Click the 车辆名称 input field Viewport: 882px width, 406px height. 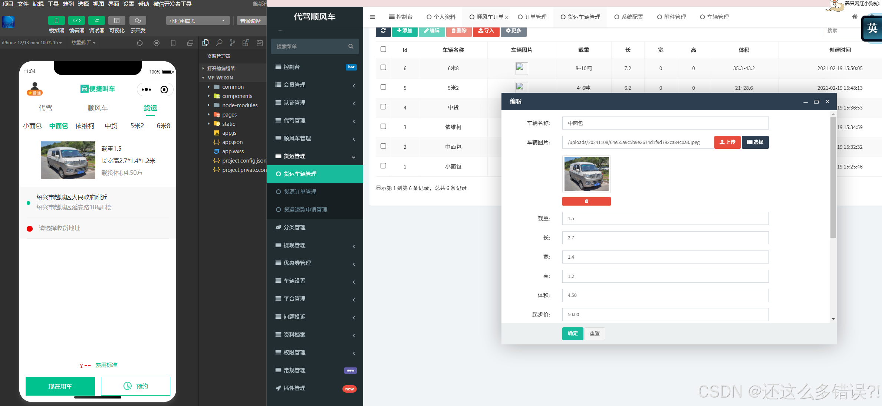[x=665, y=123]
